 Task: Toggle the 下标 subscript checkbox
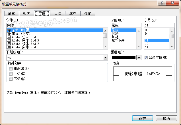pyautogui.click(x=11, y=79)
